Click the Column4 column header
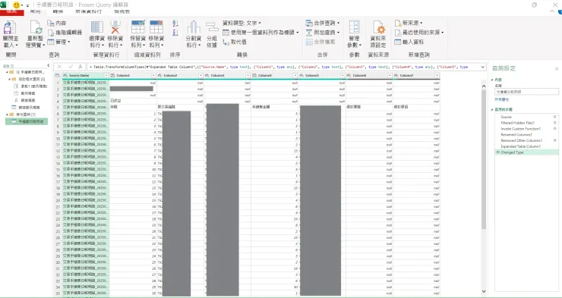 click(x=274, y=76)
